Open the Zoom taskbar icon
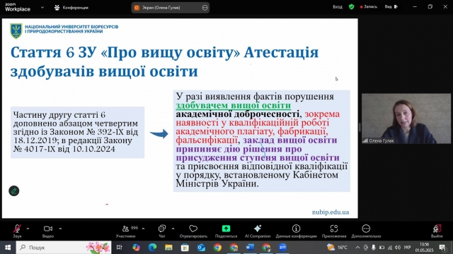Viewport: 453px width, 254px height. (x=282, y=248)
